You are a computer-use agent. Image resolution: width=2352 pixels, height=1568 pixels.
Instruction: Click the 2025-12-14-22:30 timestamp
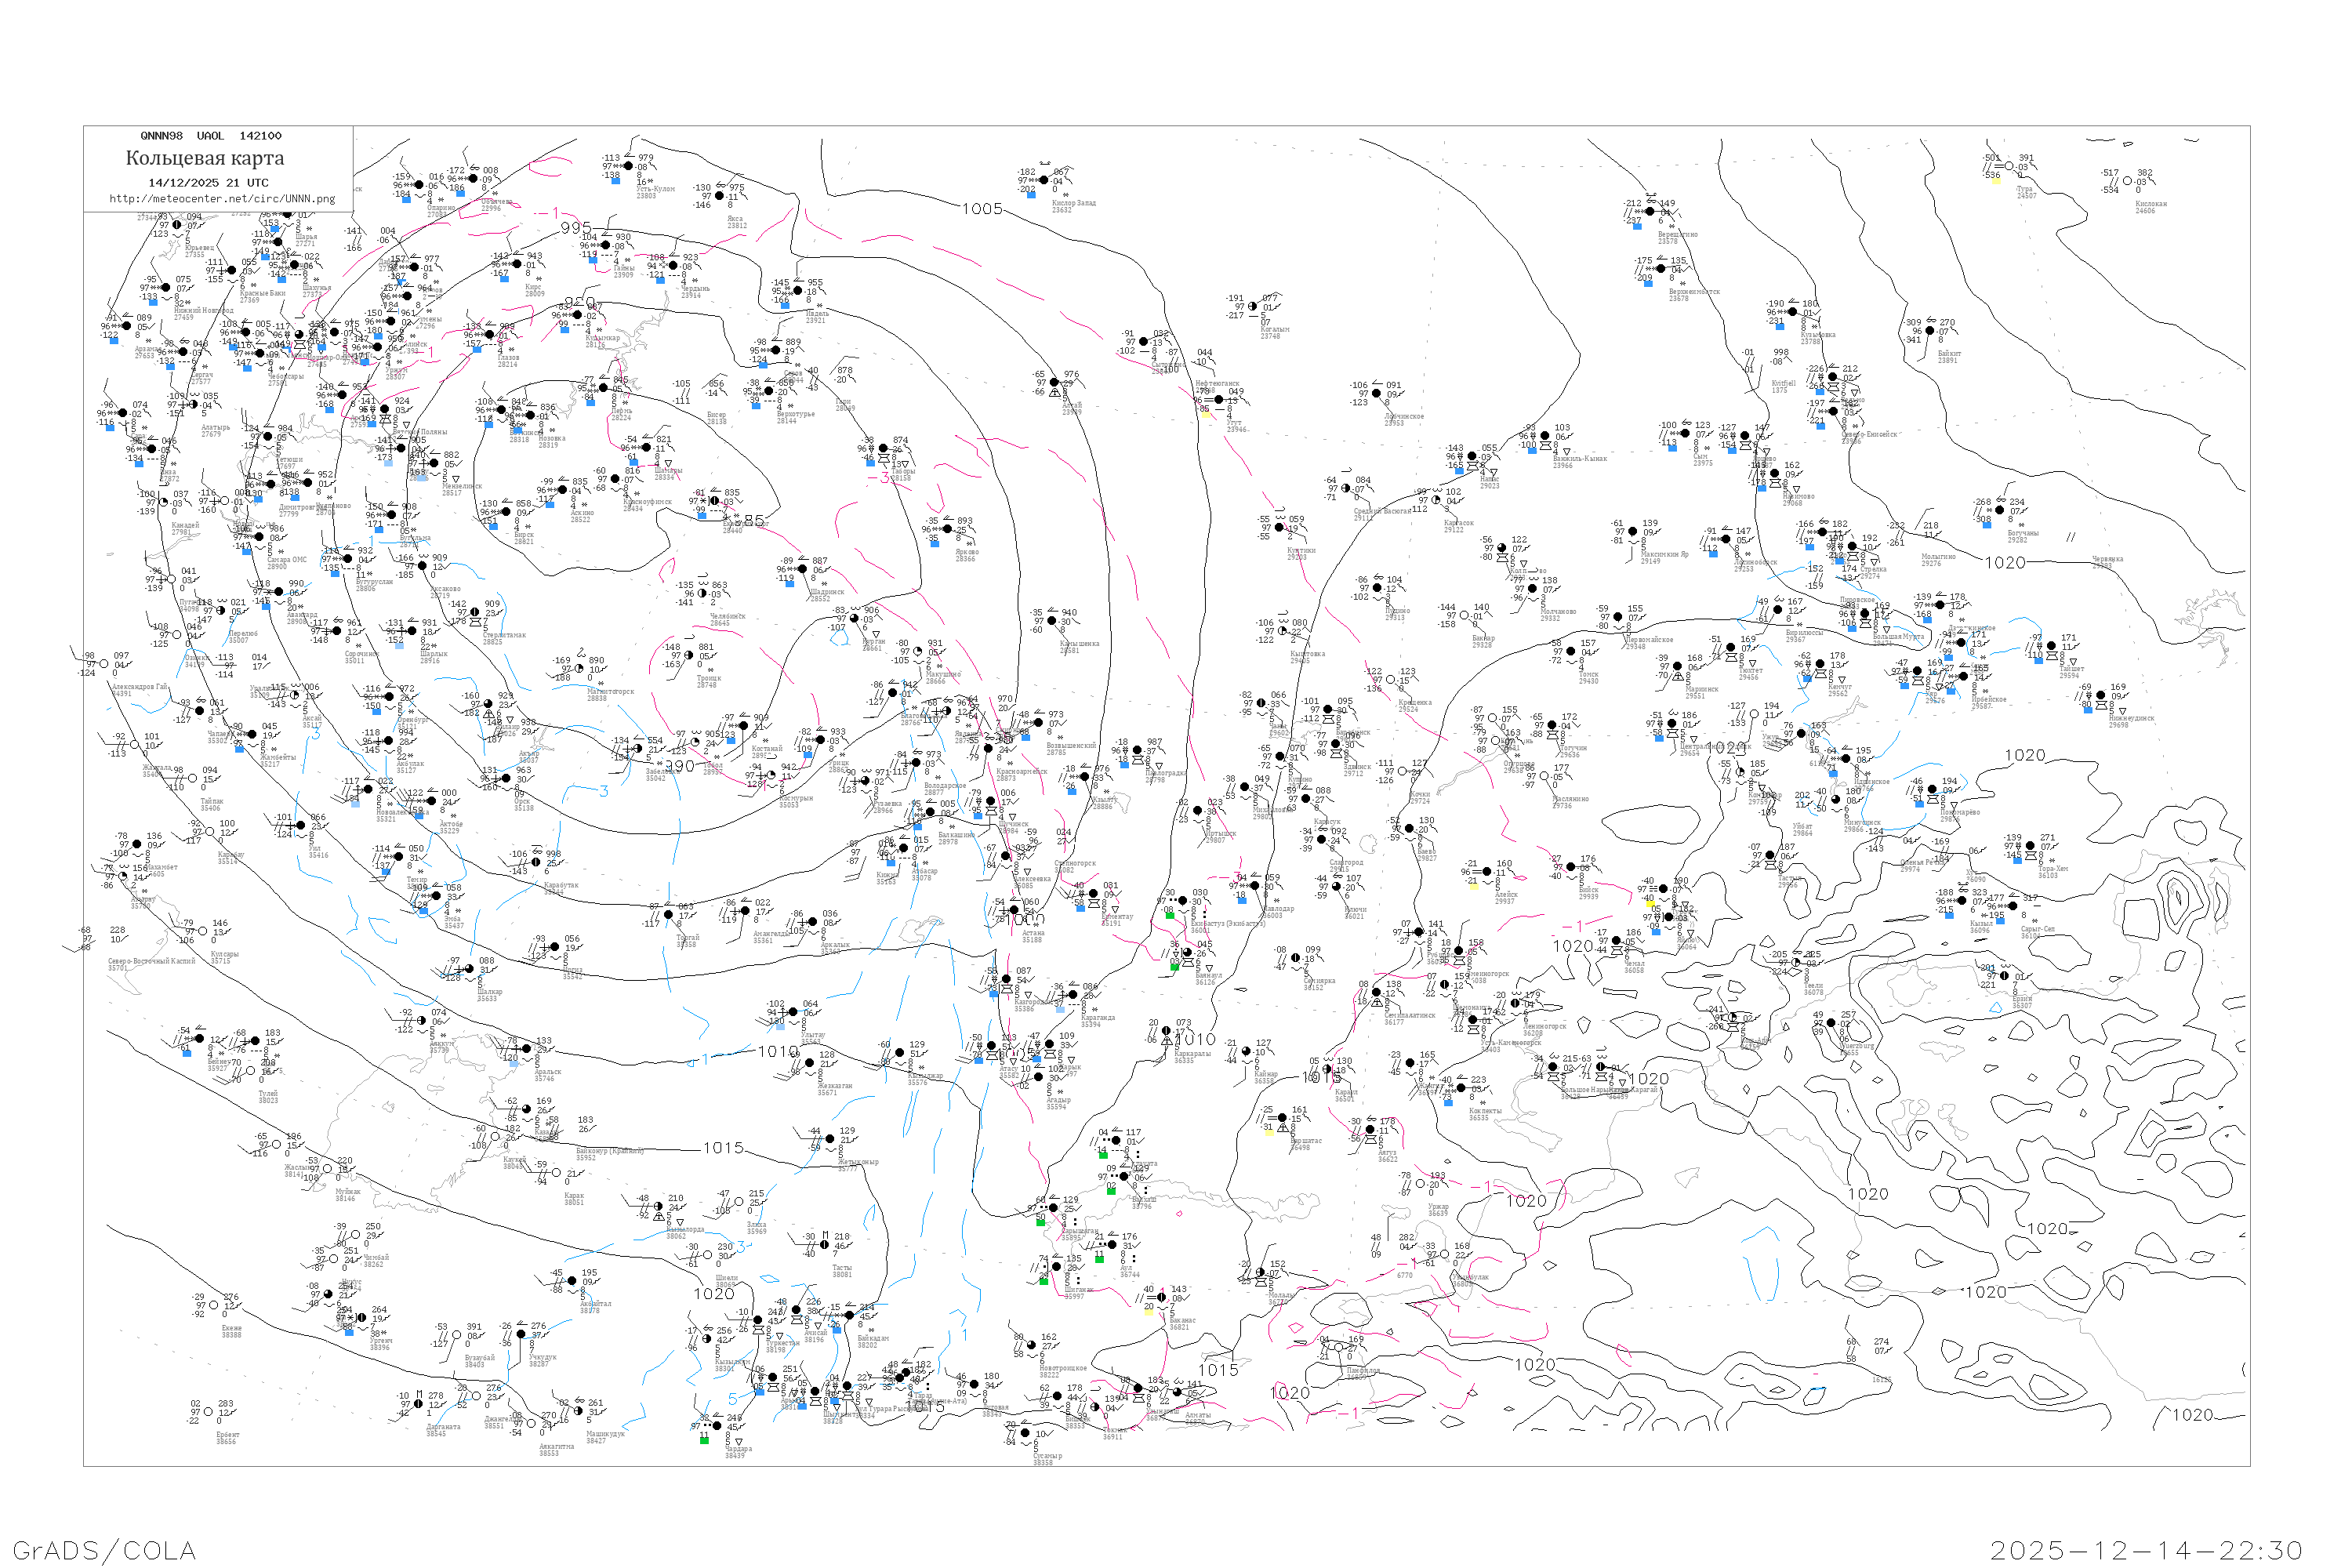pos(2147,1550)
